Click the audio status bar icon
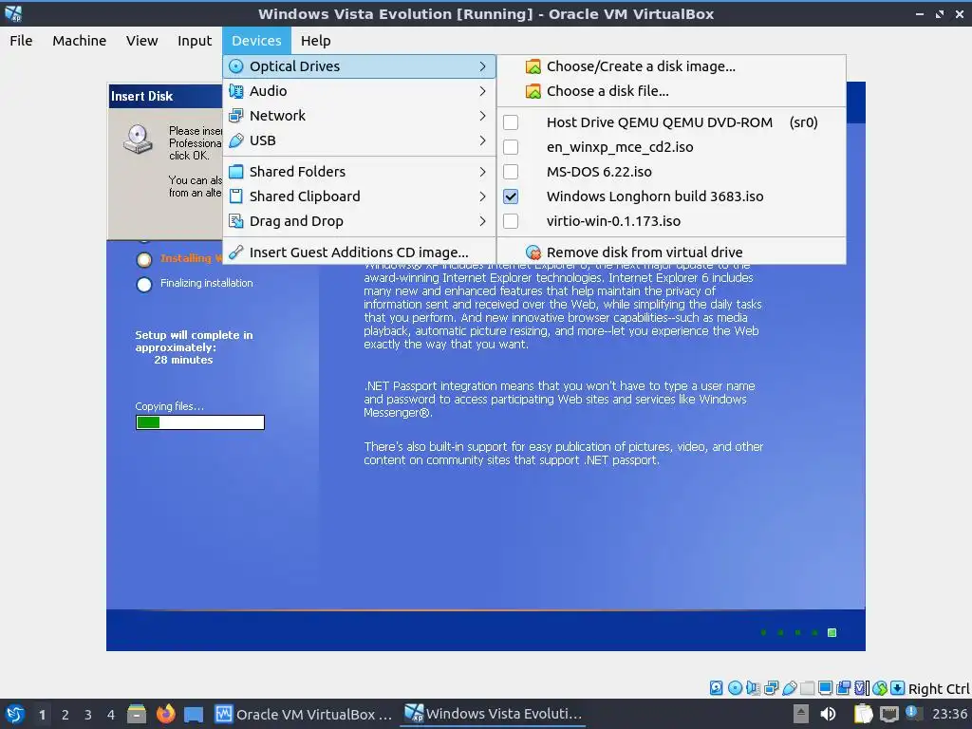This screenshot has height=729, width=972. click(x=753, y=687)
